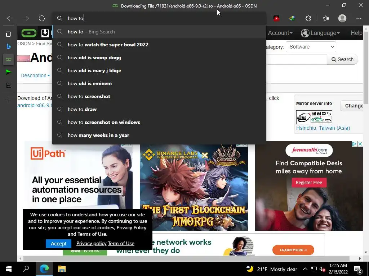
Task: Choose 'how old is snoop dogg' suggestion
Action: point(159,57)
